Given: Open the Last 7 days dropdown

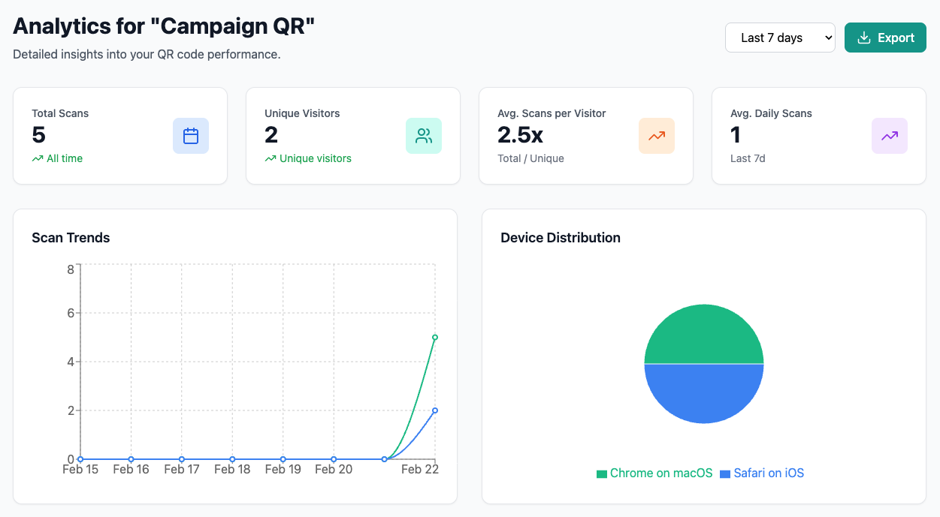Looking at the screenshot, I should click(x=780, y=37).
